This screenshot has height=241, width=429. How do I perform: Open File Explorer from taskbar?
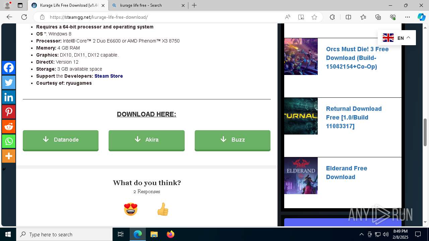(x=154, y=234)
